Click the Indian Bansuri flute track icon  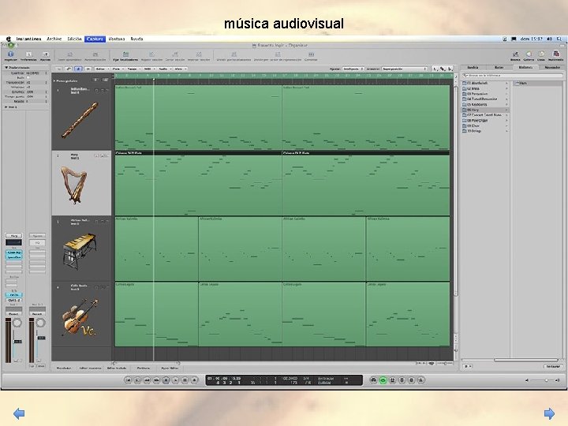(x=80, y=120)
